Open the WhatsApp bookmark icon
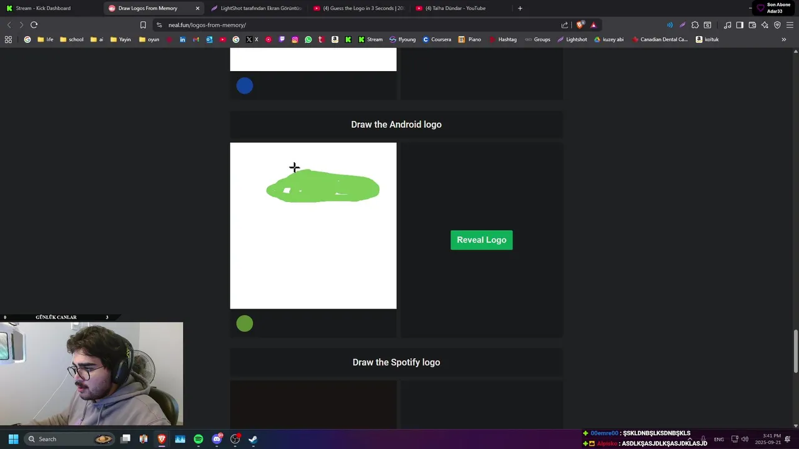The width and height of the screenshot is (799, 449). click(x=308, y=39)
